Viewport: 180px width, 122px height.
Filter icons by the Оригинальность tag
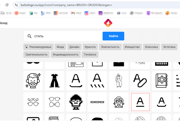(37, 55)
